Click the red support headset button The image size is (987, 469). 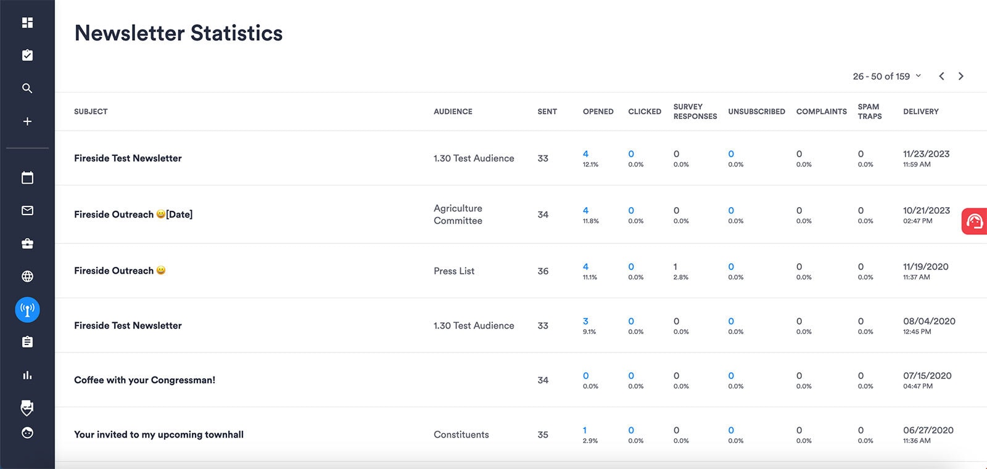974,221
